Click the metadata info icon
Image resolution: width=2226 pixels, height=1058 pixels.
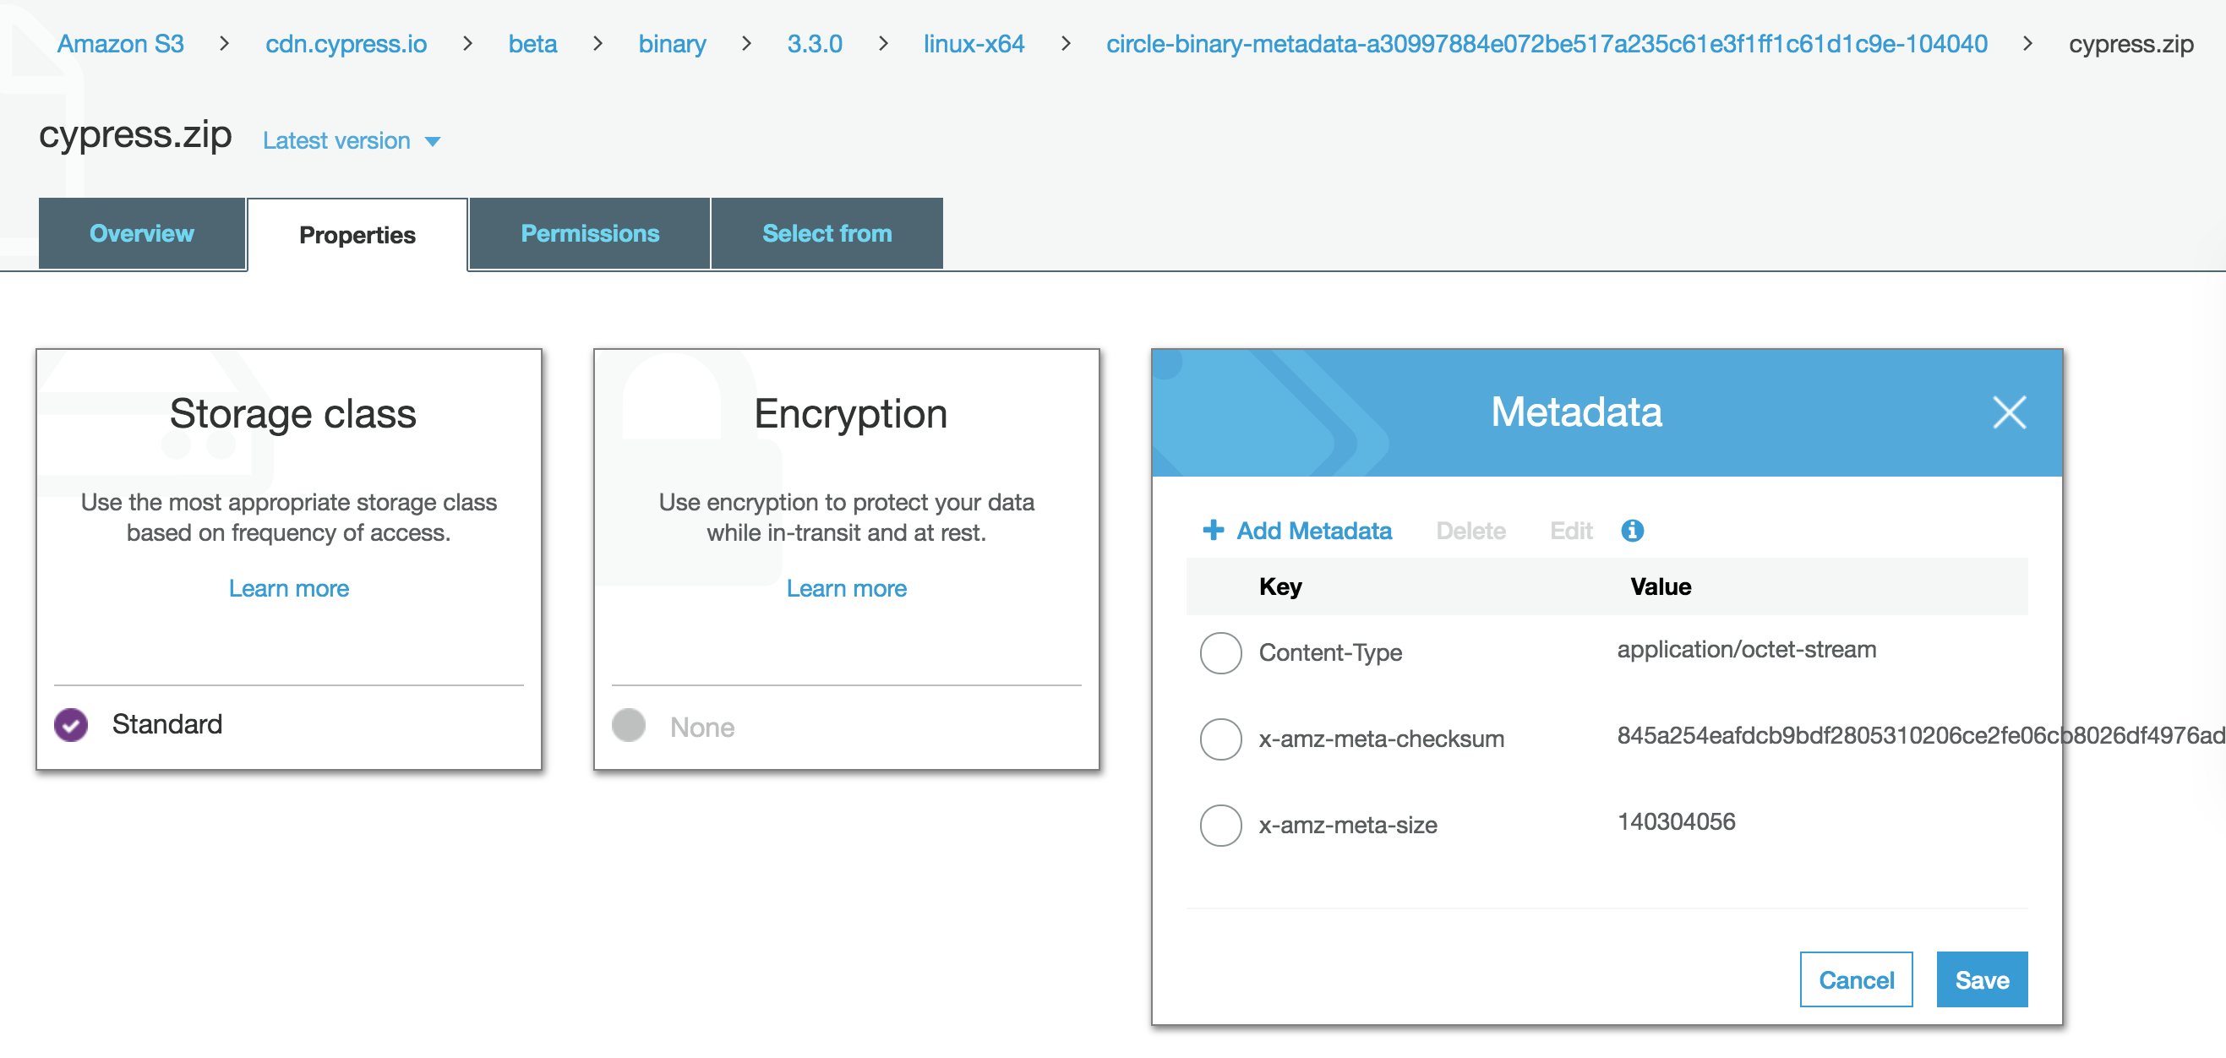pyautogui.click(x=1632, y=530)
